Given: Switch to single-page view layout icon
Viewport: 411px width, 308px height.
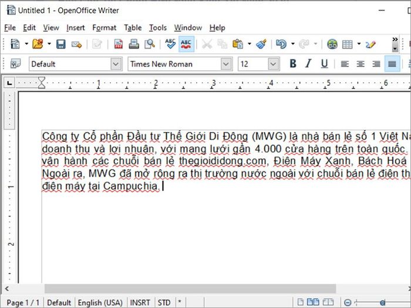Looking at the screenshot, I should pyautogui.click(x=301, y=302).
